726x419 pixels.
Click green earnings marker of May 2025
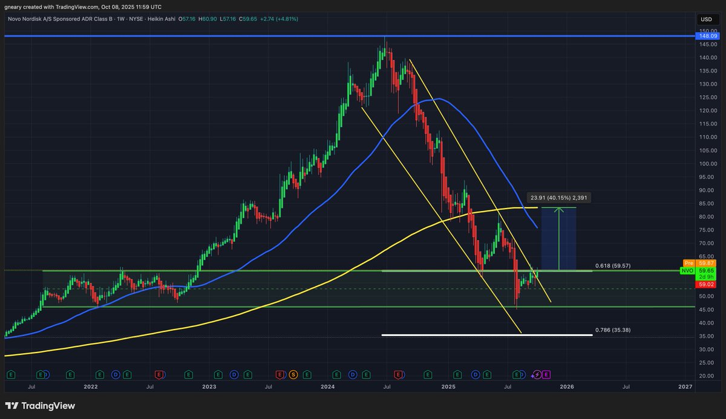click(x=487, y=375)
